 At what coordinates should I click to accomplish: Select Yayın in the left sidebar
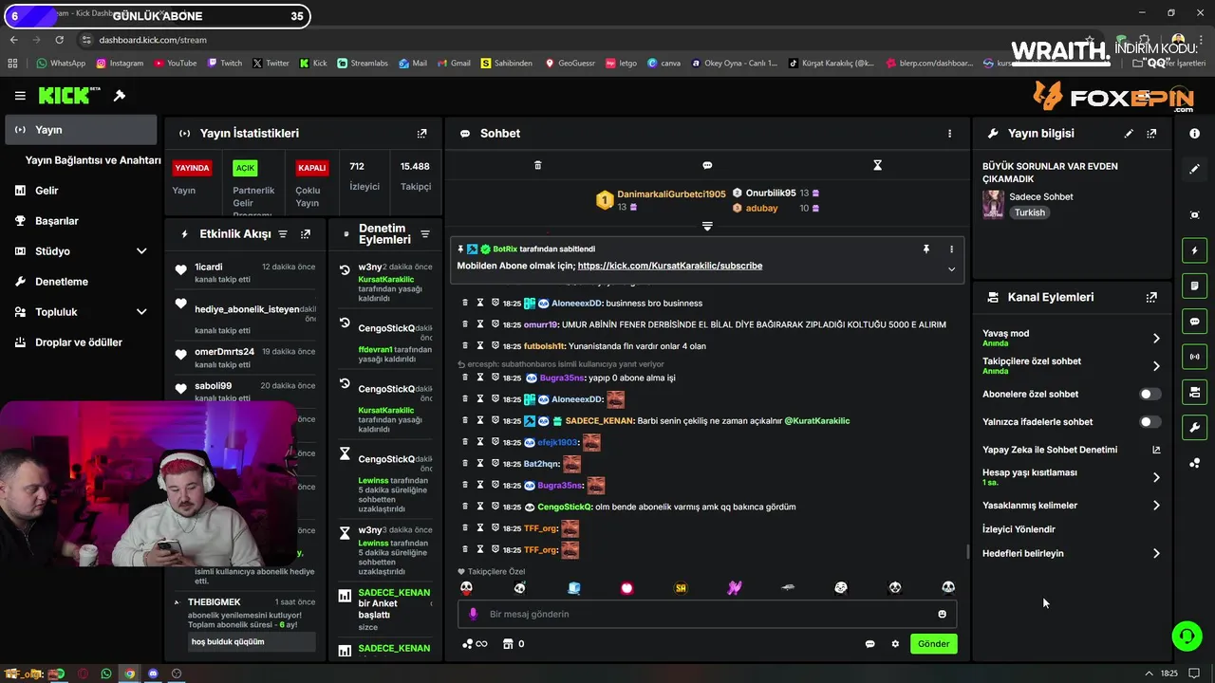coord(81,130)
